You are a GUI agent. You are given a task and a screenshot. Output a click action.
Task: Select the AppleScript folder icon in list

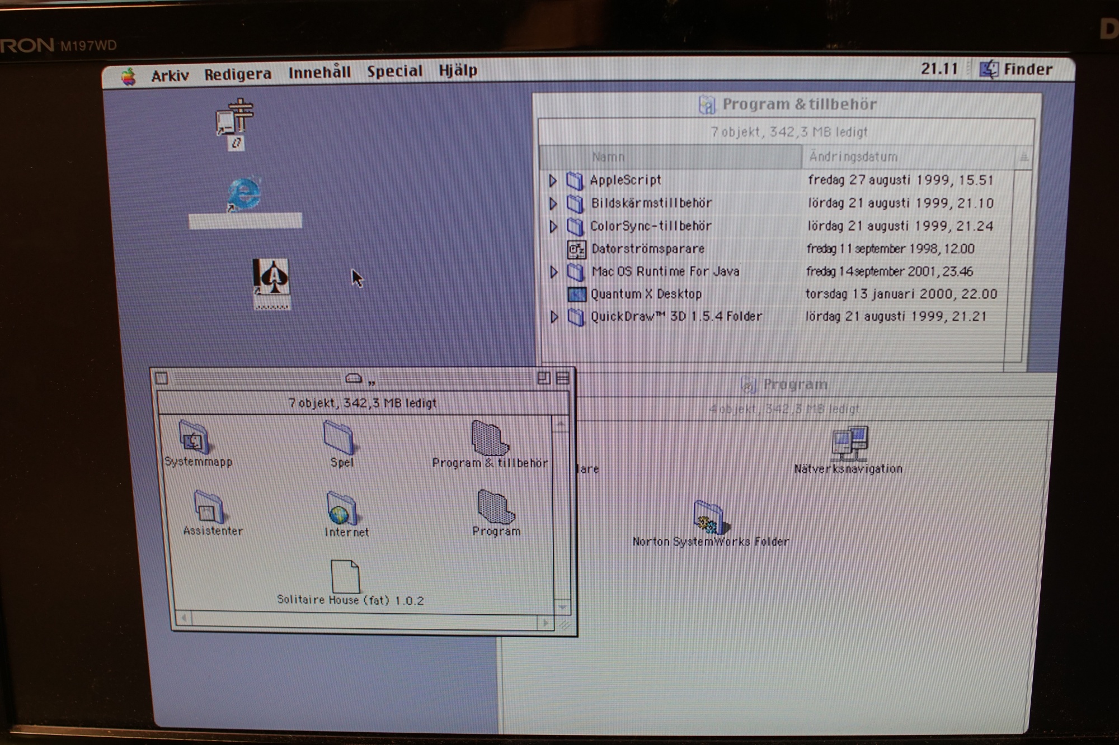[575, 181]
